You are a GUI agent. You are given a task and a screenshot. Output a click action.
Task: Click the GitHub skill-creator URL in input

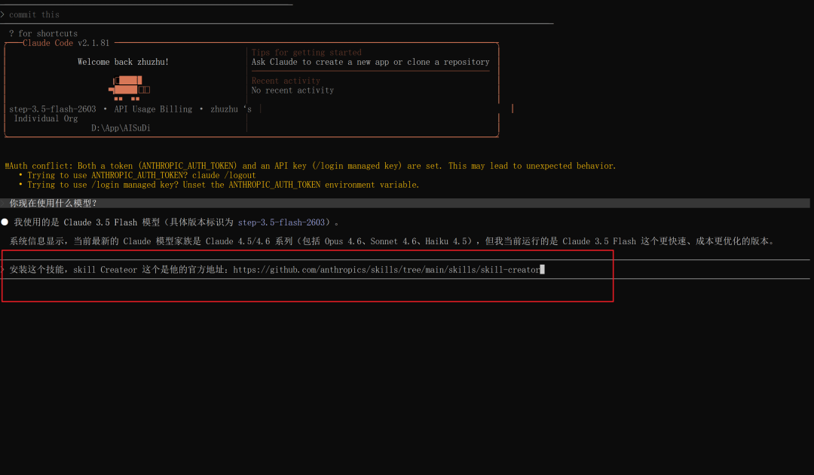pos(387,269)
